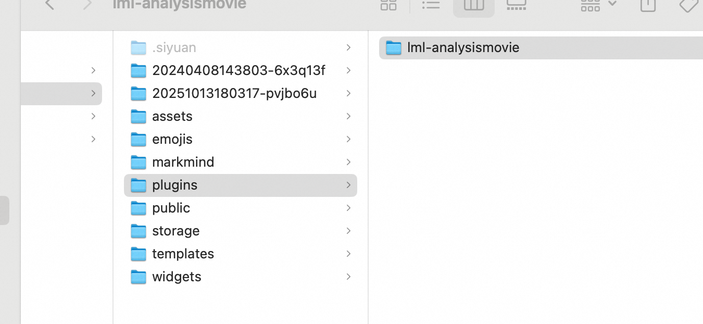This screenshot has height=324, width=703.
Task: Go back using the back arrow
Action: pyautogui.click(x=50, y=5)
